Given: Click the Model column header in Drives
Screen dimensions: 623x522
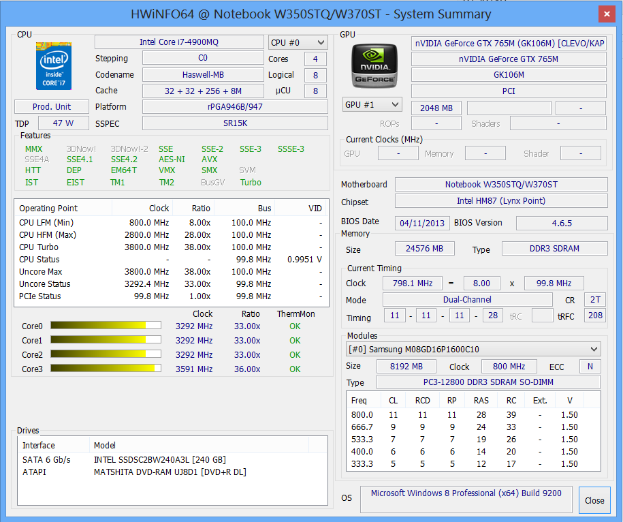Looking at the screenshot, I should pos(199,445).
